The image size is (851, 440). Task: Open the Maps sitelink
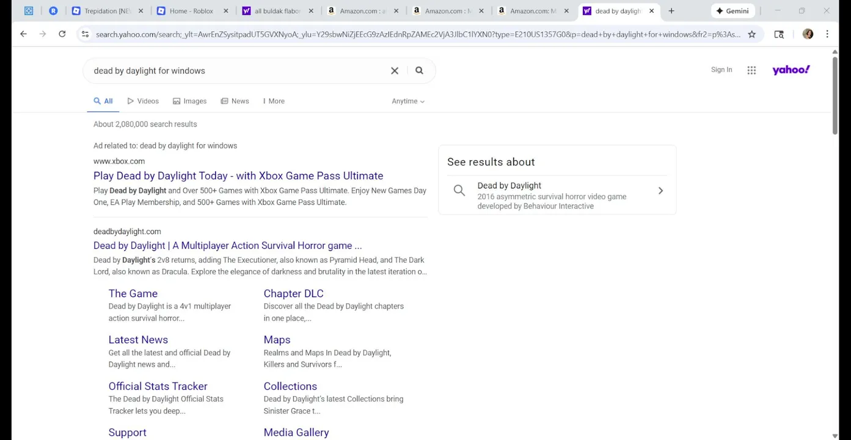pyautogui.click(x=277, y=340)
